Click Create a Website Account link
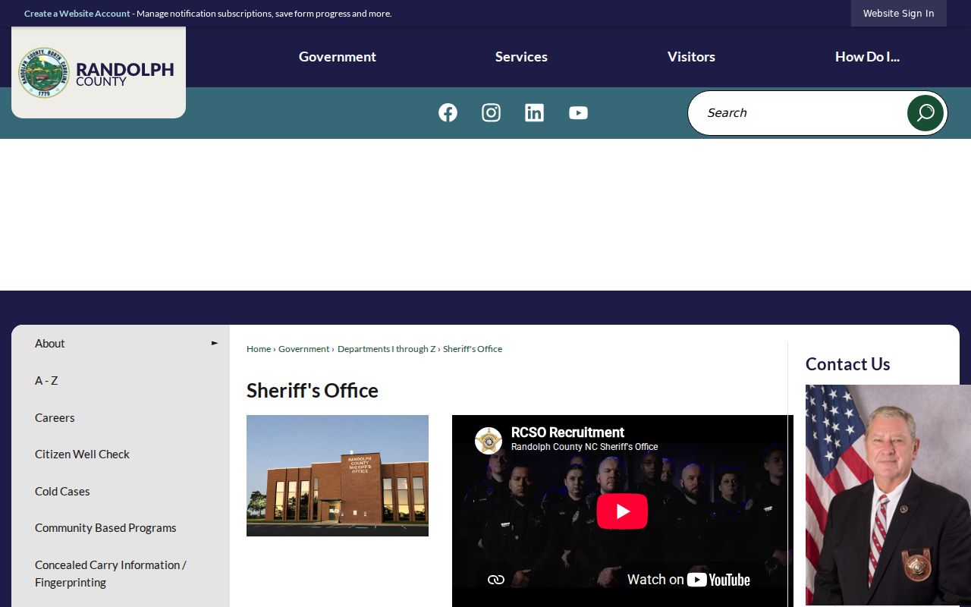Image resolution: width=971 pixels, height=607 pixels. pos(77,14)
